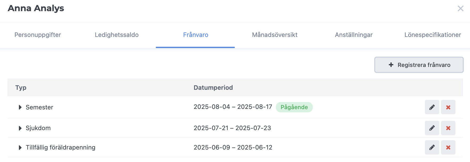The image size is (470, 162).
Task: Click the Pågående status badge
Action: pyautogui.click(x=294, y=107)
